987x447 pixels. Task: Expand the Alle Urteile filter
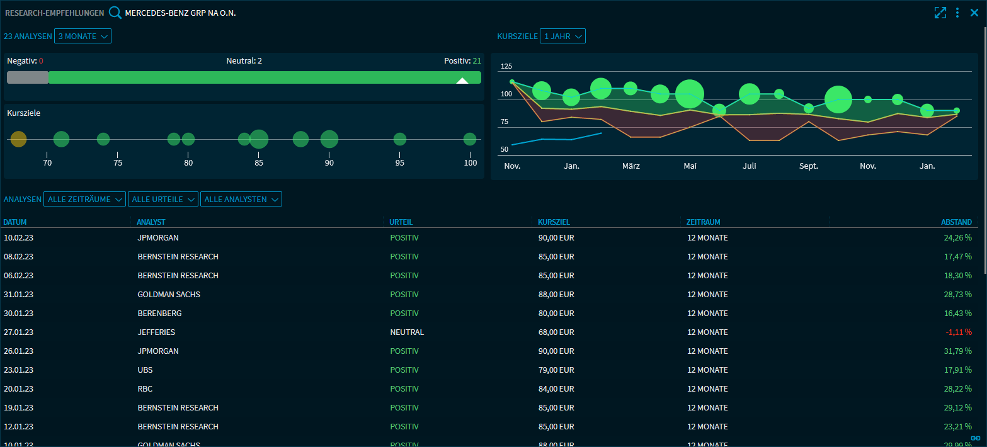click(163, 199)
